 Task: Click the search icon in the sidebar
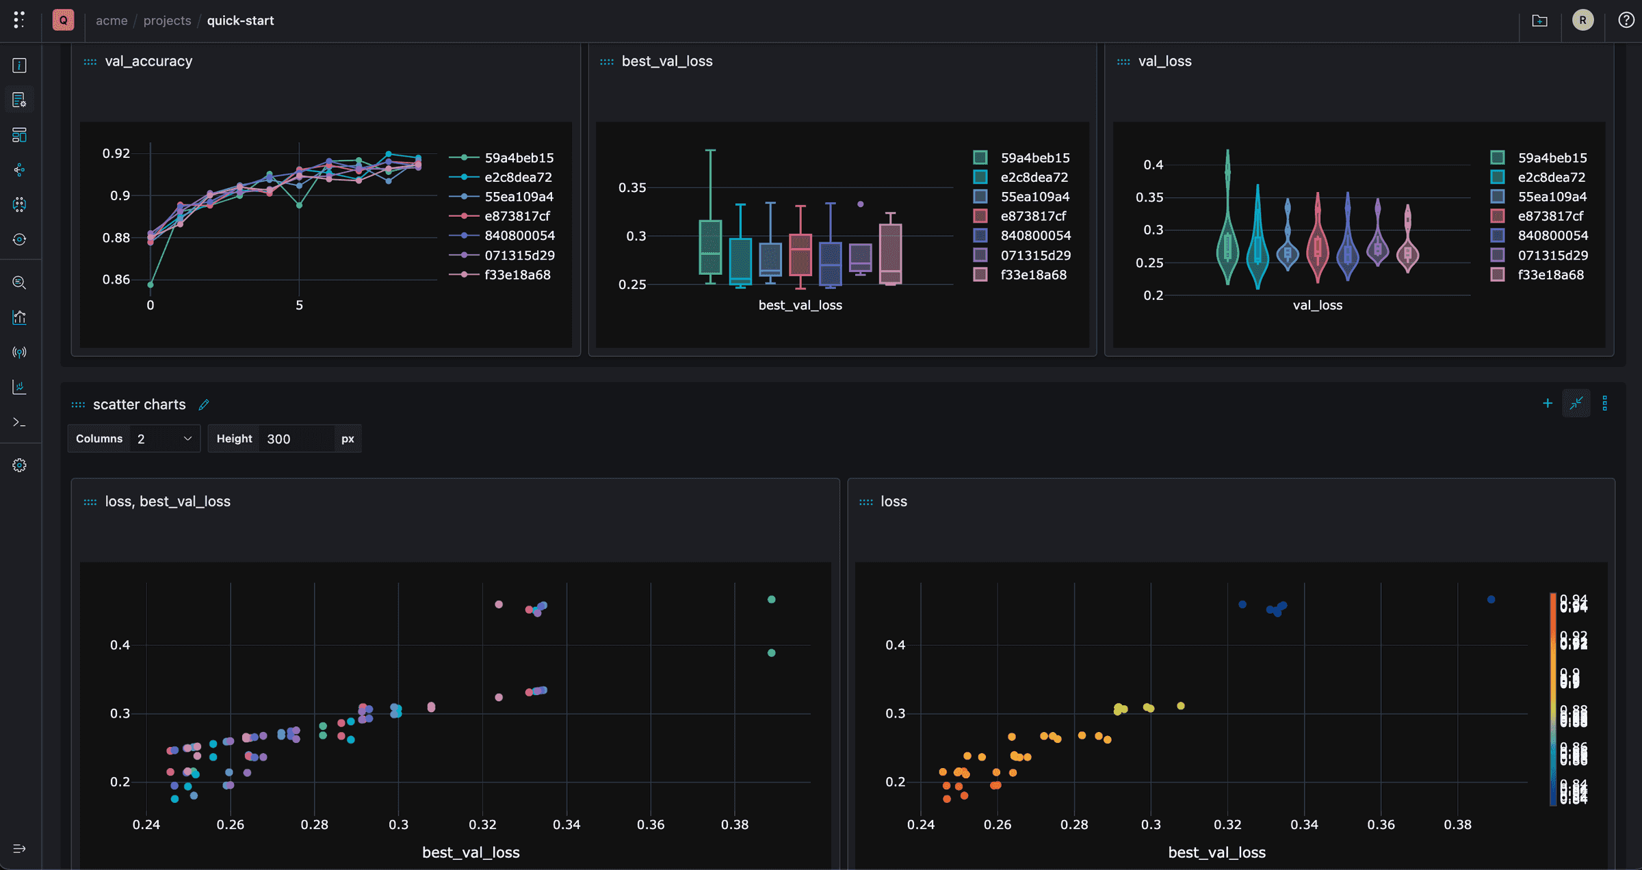click(20, 282)
